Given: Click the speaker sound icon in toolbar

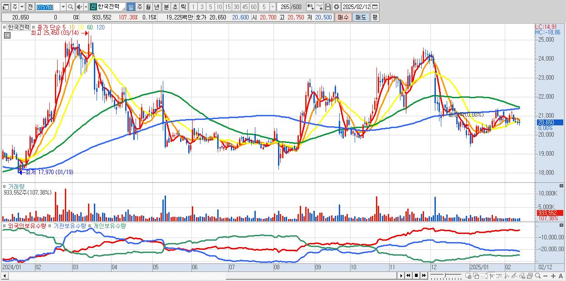Looking at the screenshot, I should (x=79, y=7).
